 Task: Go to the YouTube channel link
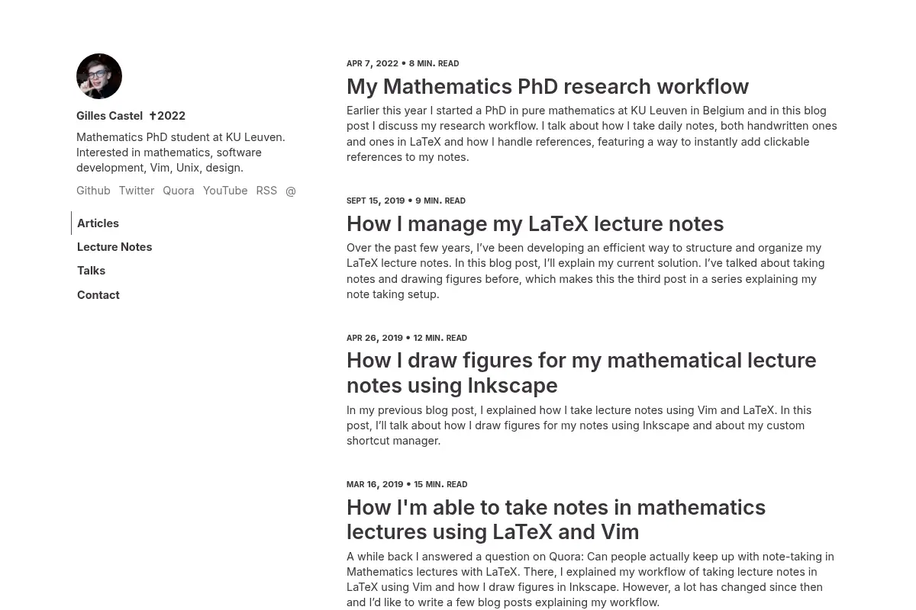pyautogui.click(x=225, y=191)
